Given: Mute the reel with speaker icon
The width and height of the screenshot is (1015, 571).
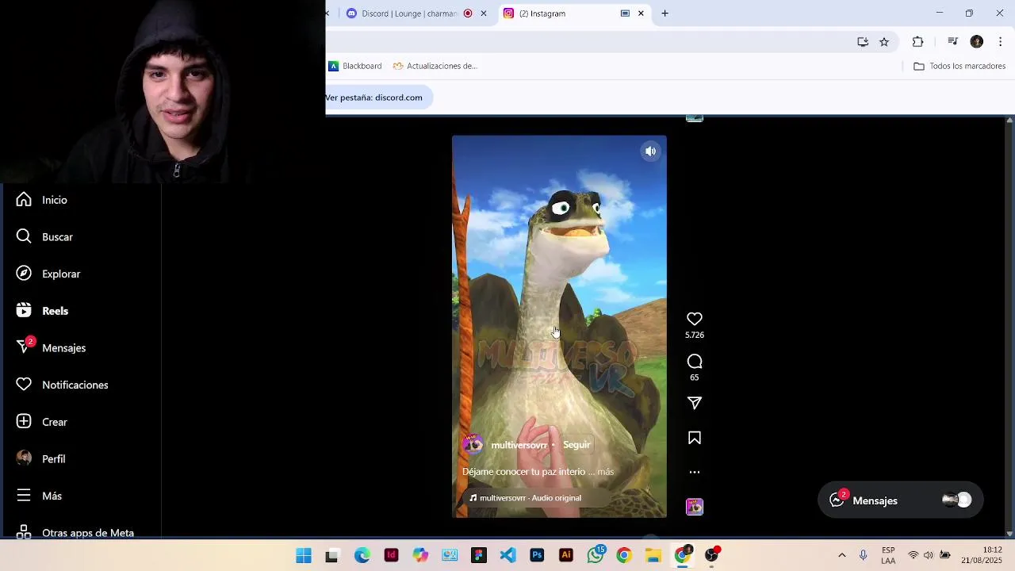Looking at the screenshot, I should click(650, 151).
